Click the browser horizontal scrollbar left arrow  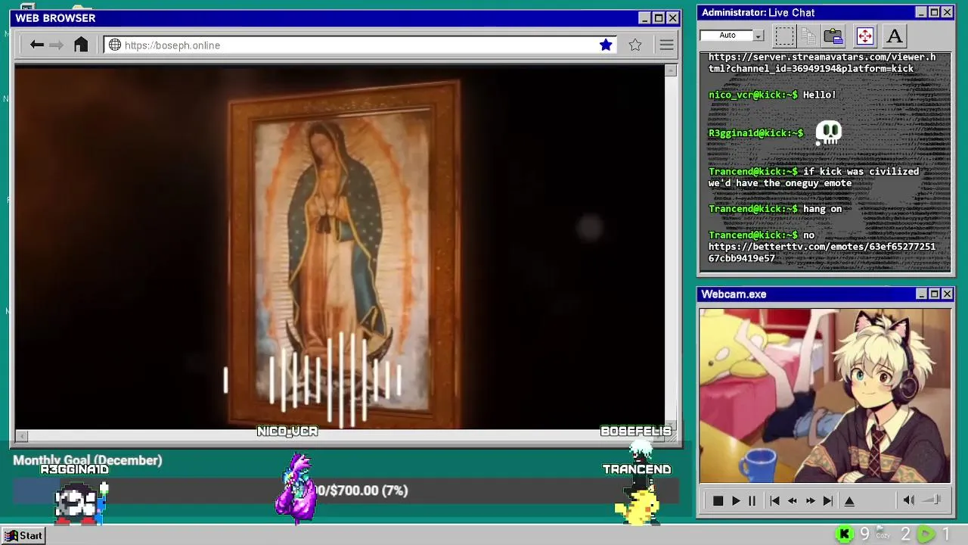pos(22,436)
